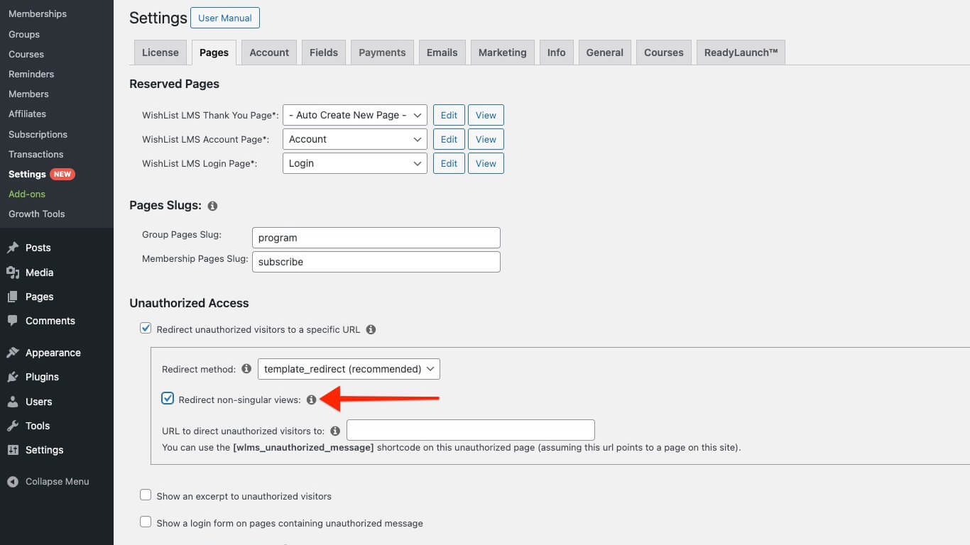The image size is (970, 545).
Task: Change the Redirect method dropdown
Action: (348, 368)
